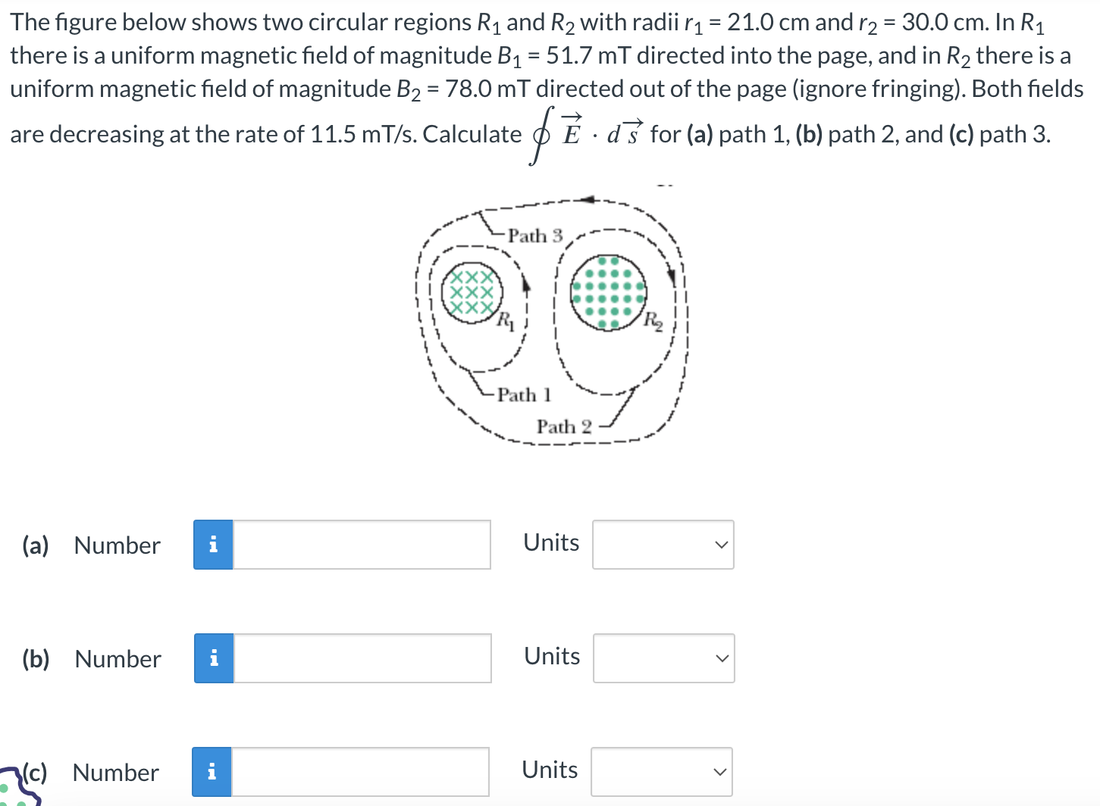
Task: Click the info icon for part (c)
Action: pos(213,772)
